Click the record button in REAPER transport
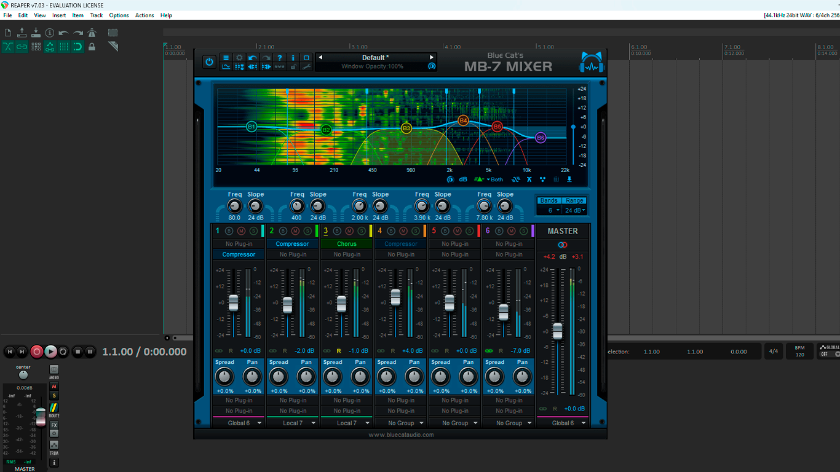Image resolution: width=840 pixels, height=472 pixels. tap(37, 352)
